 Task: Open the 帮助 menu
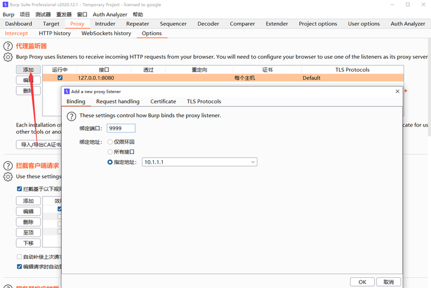138,14
